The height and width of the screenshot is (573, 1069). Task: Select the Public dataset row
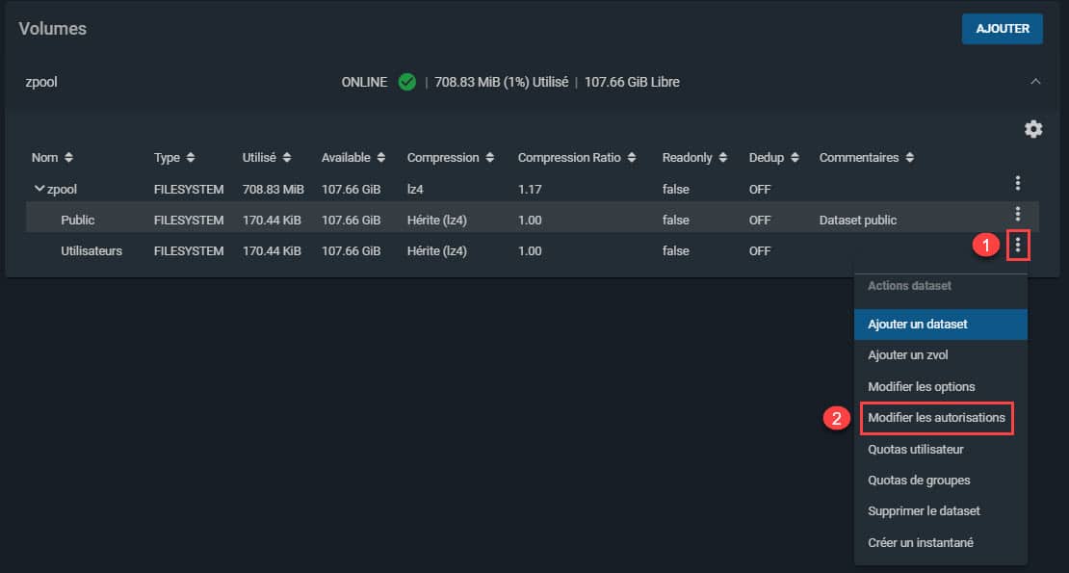(x=532, y=220)
